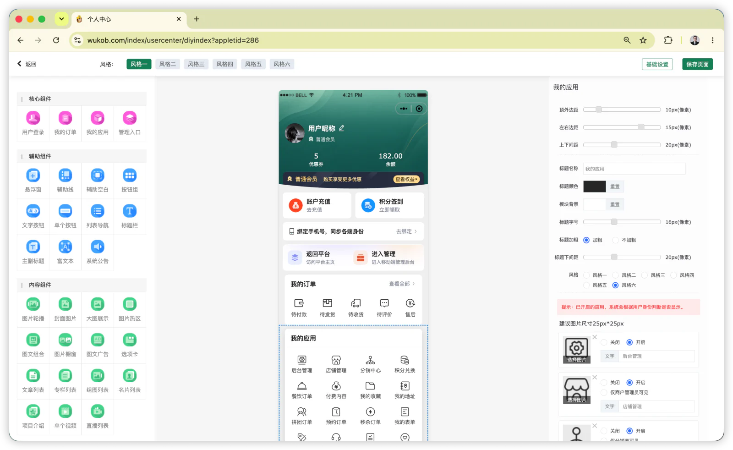Add the 图文组合 component
The image size is (733, 450).
[33, 345]
